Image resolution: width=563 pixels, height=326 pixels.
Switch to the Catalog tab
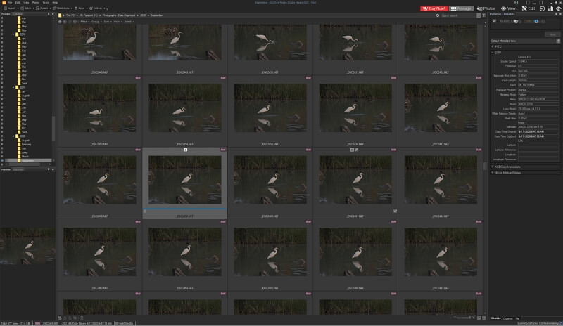point(17,14)
